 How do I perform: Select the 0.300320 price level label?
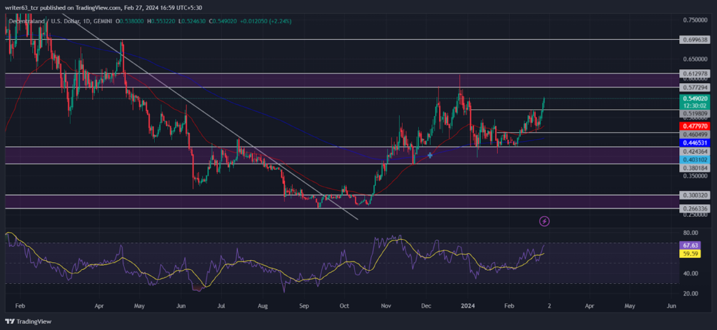tap(695, 195)
